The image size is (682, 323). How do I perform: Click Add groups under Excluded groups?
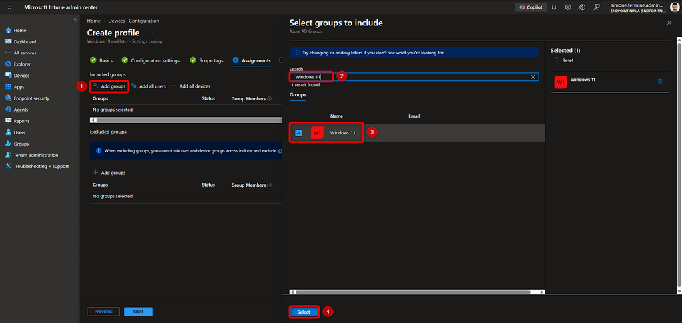tap(109, 173)
